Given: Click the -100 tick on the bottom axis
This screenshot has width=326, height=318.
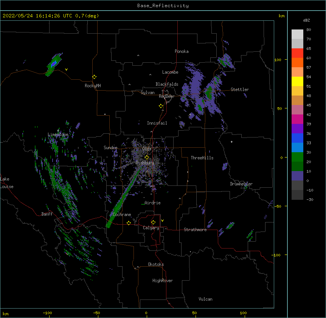Looking at the screenshot, I should [x=47, y=313].
